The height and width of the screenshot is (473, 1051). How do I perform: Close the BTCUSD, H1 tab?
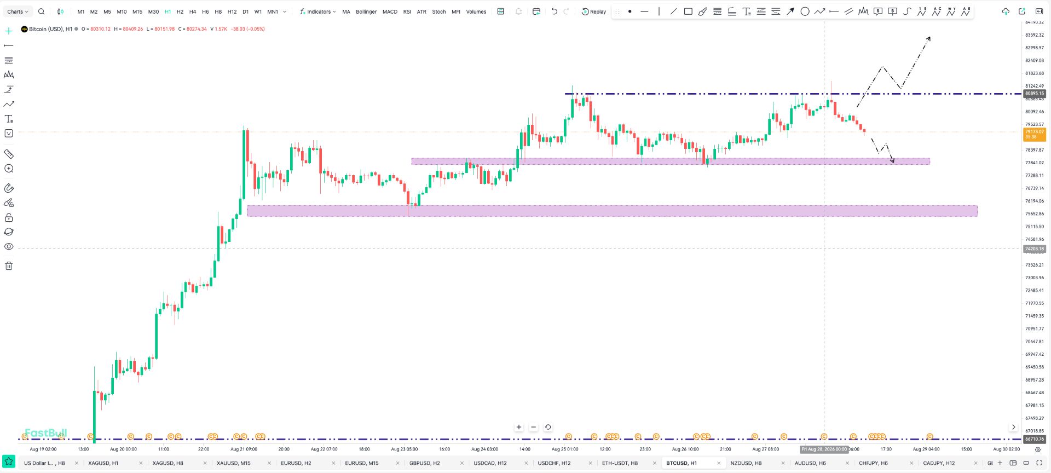pyautogui.click(x=719, y=463)
